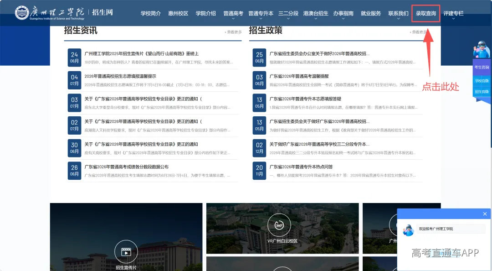Open the 就业服务 menu item
Screen dimensions: 492x271
coord(371,13)
